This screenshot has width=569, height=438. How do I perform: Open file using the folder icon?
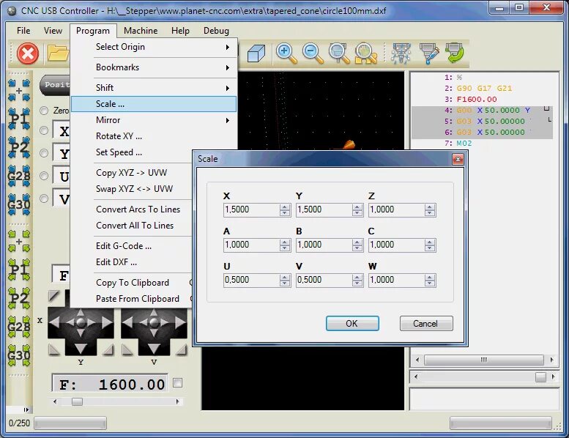(x=58, y=53)
